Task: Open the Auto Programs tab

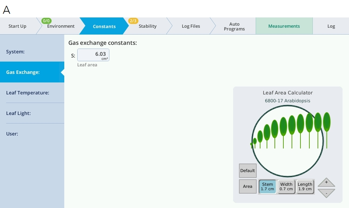Action: [234, 26]
